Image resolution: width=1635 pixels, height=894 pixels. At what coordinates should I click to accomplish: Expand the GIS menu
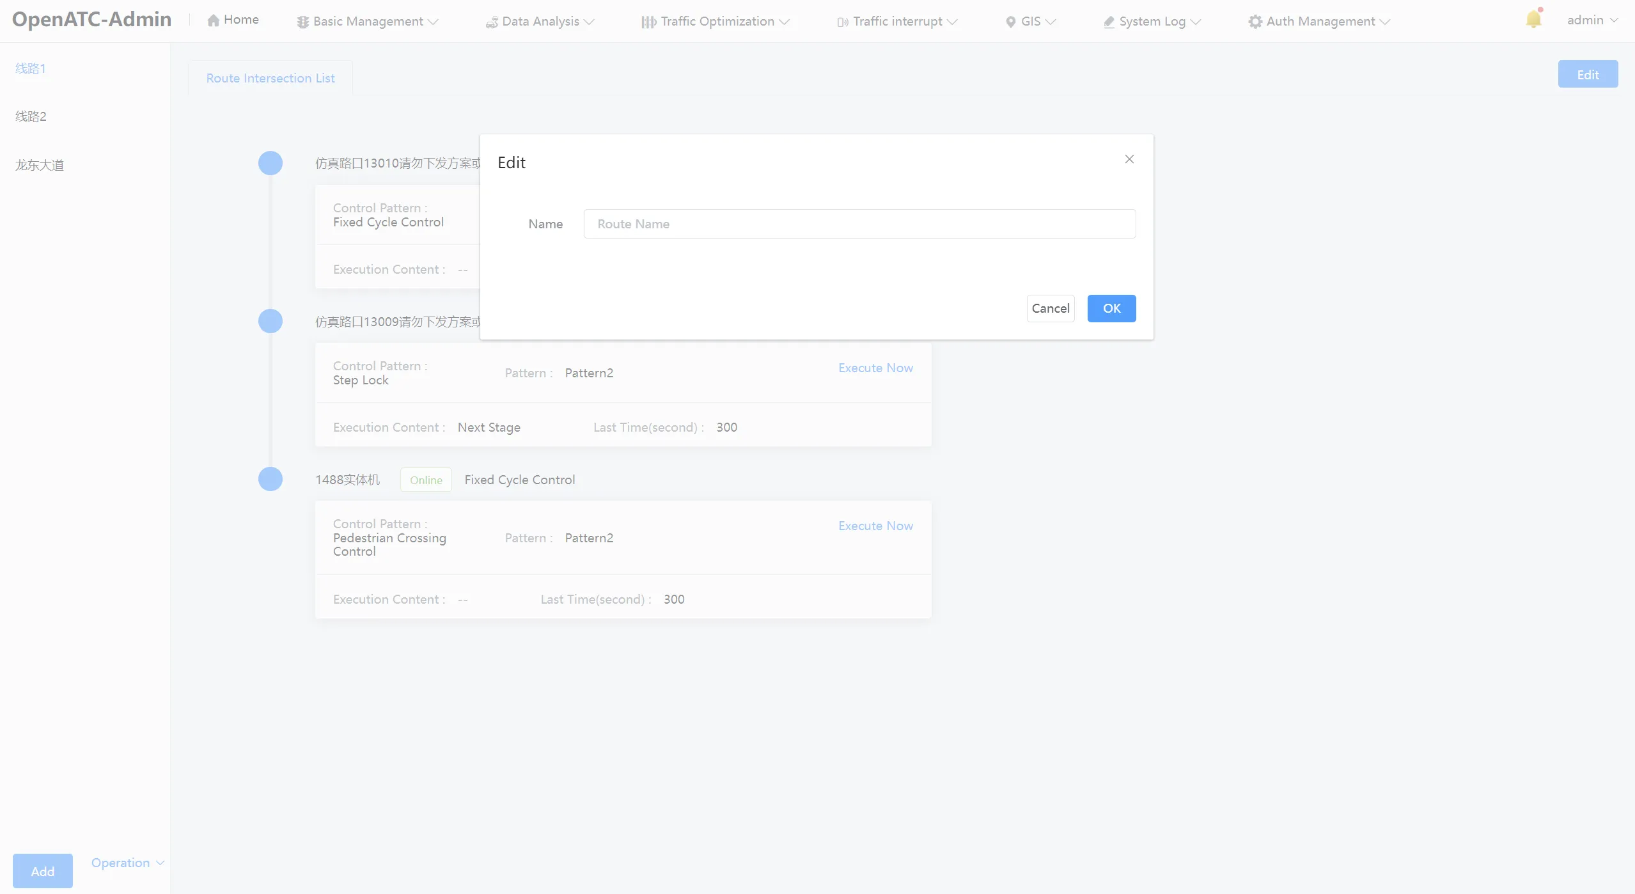pos(1031,22)
